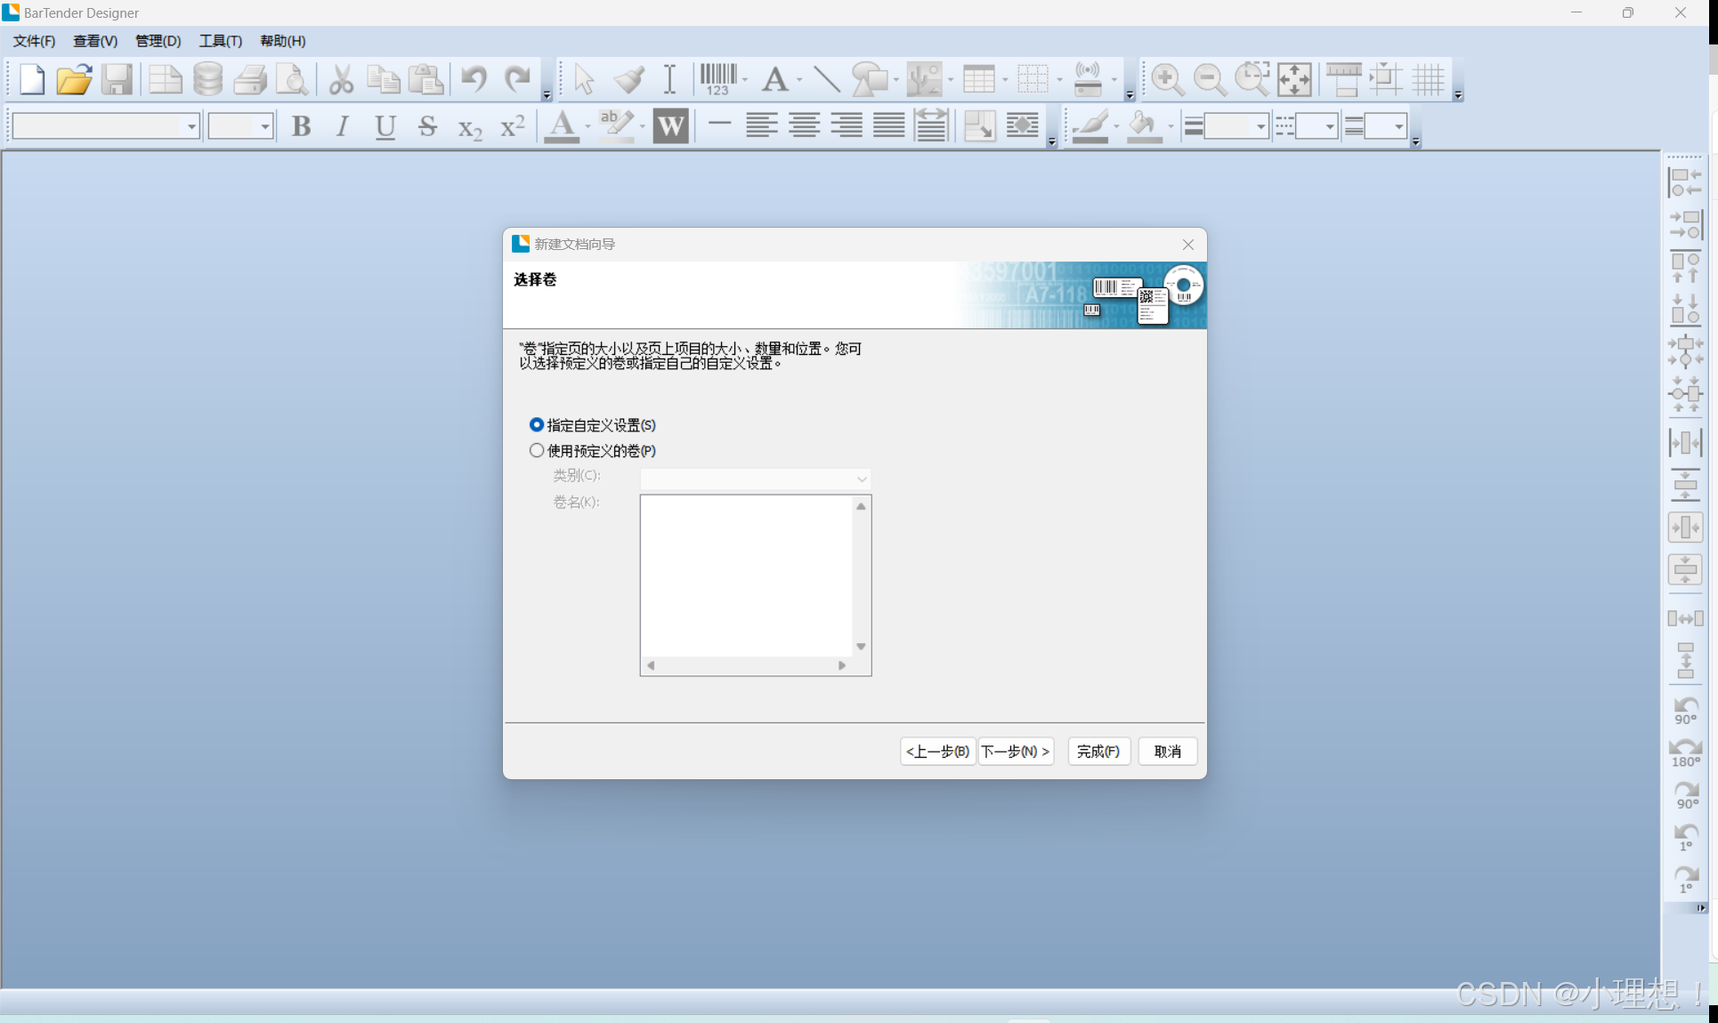
Task: Click the open folder icon
Action: tap(74, 79)
